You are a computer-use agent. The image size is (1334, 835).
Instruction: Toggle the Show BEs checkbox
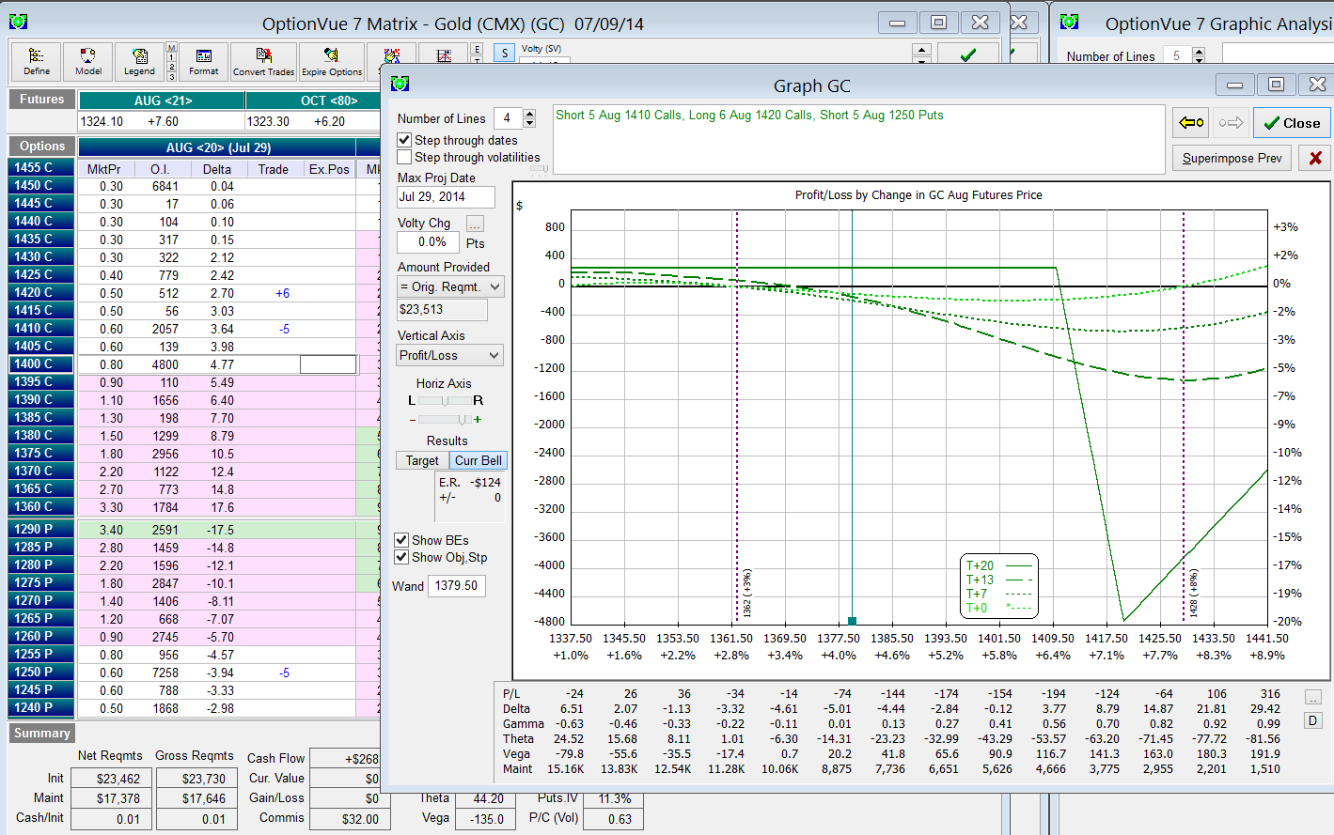401,540
